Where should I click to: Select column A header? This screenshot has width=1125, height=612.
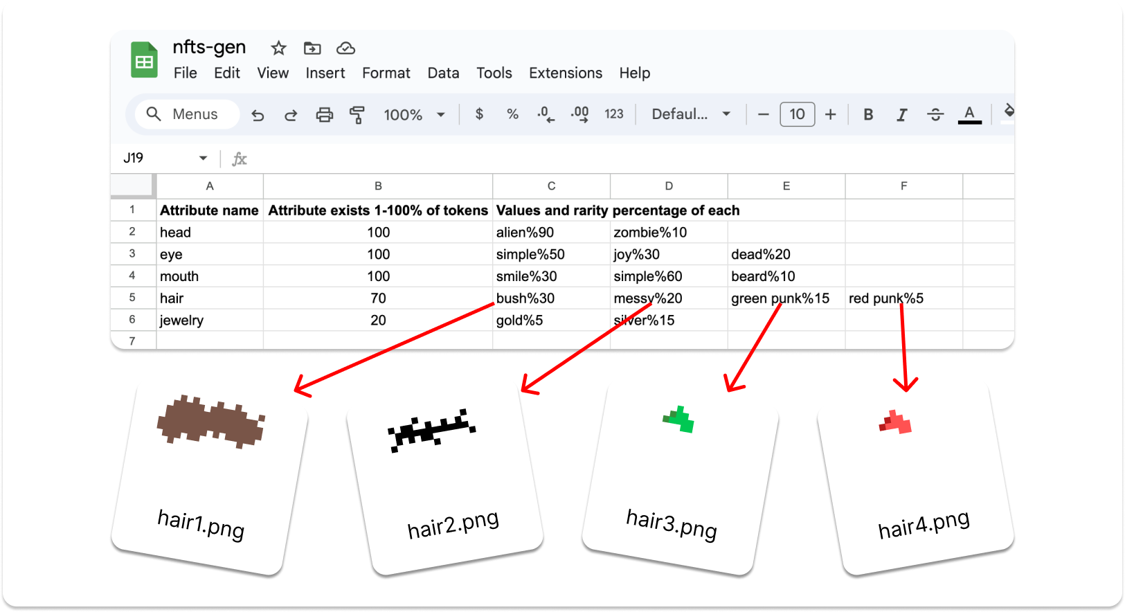[210, 186]
